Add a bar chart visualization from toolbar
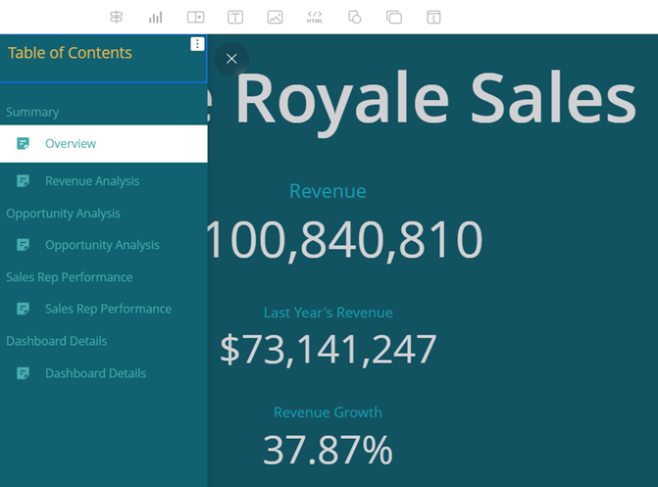 156,18
